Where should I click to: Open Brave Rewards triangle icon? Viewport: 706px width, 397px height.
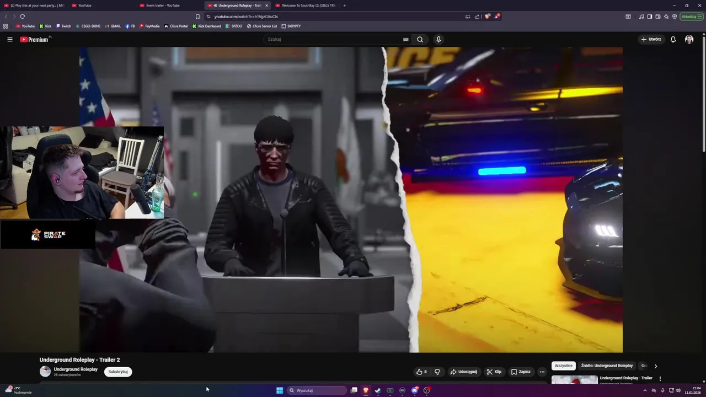point(496,17)
